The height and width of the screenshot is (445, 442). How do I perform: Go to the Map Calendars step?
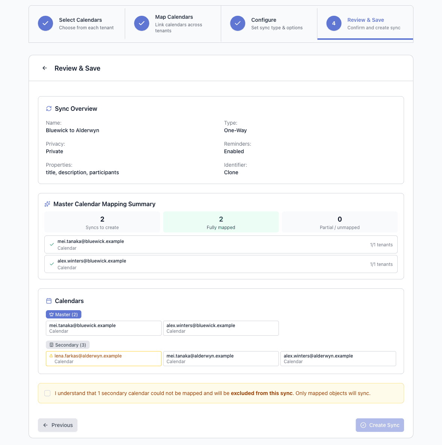[173, 24]
